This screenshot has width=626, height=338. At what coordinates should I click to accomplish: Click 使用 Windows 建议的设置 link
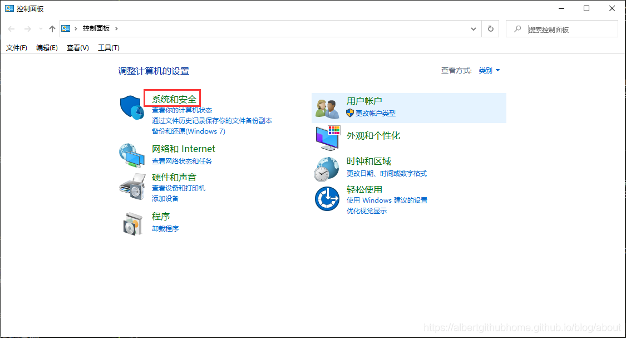tap(387, 200)
